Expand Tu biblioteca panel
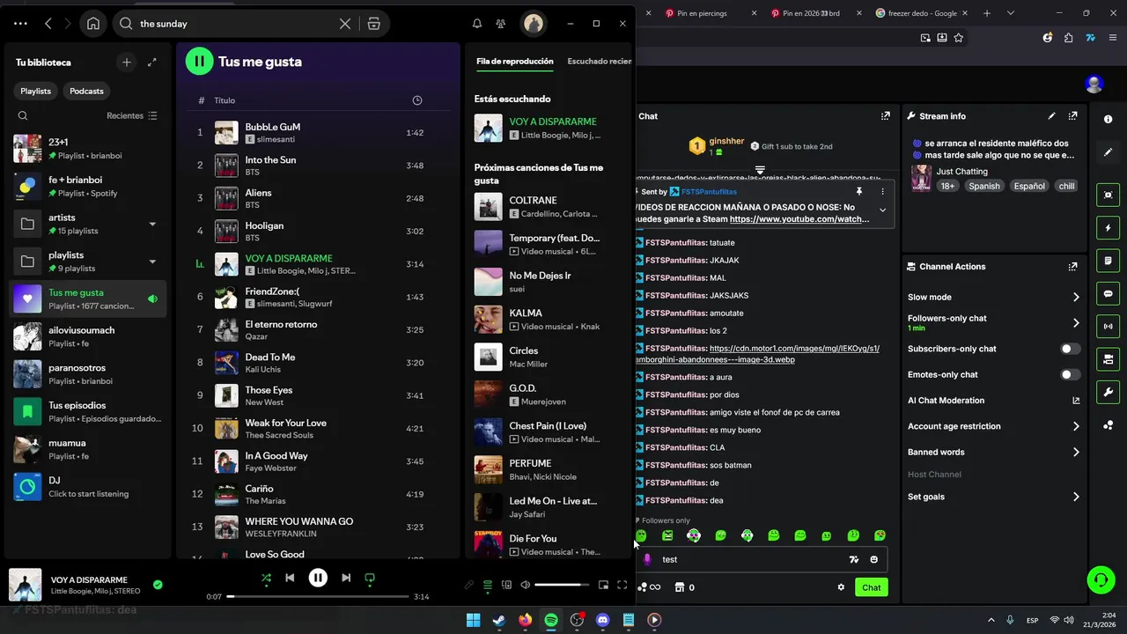The width and height of the screenshot is (1127, 634). 152,62
